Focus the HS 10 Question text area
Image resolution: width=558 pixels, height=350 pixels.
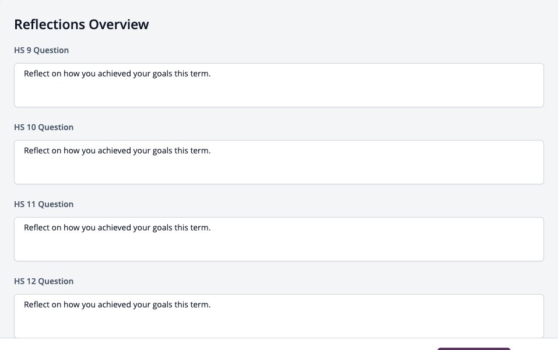pos(279,162)
